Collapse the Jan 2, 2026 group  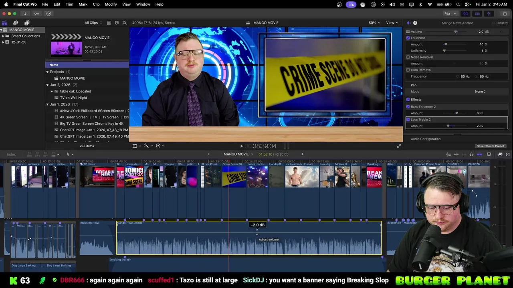[47, 85]
